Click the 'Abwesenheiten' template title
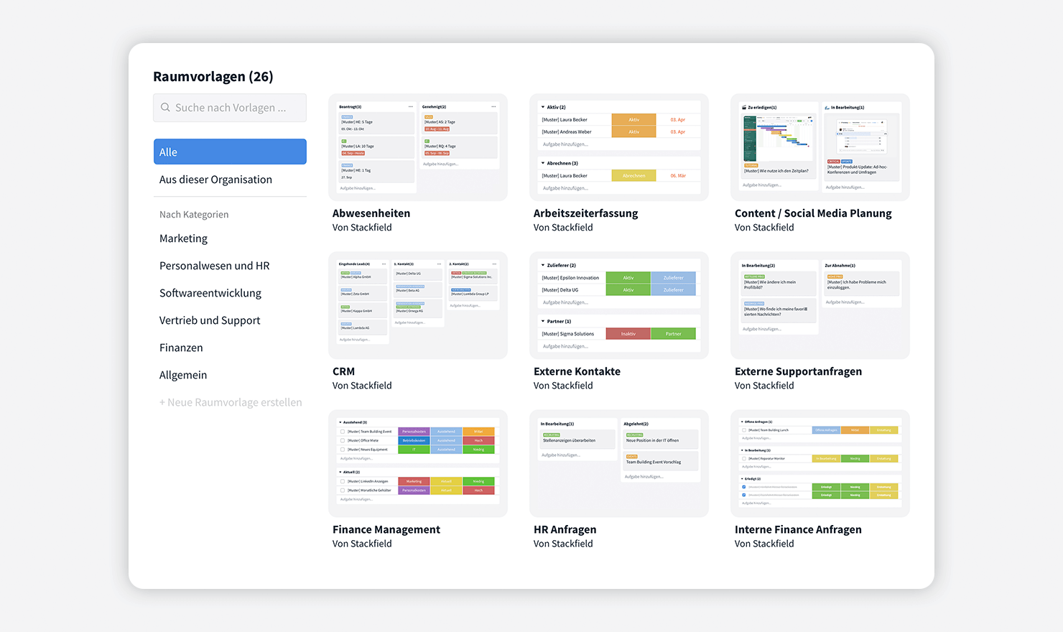The width and height of the screenshot is (1063, 632). click(x=371, y=213)
